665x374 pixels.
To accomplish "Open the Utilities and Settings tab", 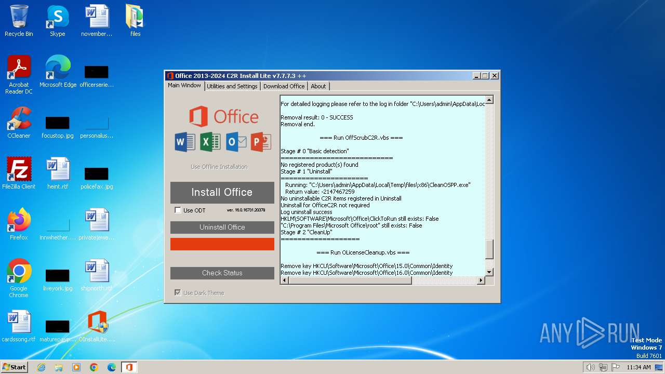I will pyautogui.click(x=232, y=86).
